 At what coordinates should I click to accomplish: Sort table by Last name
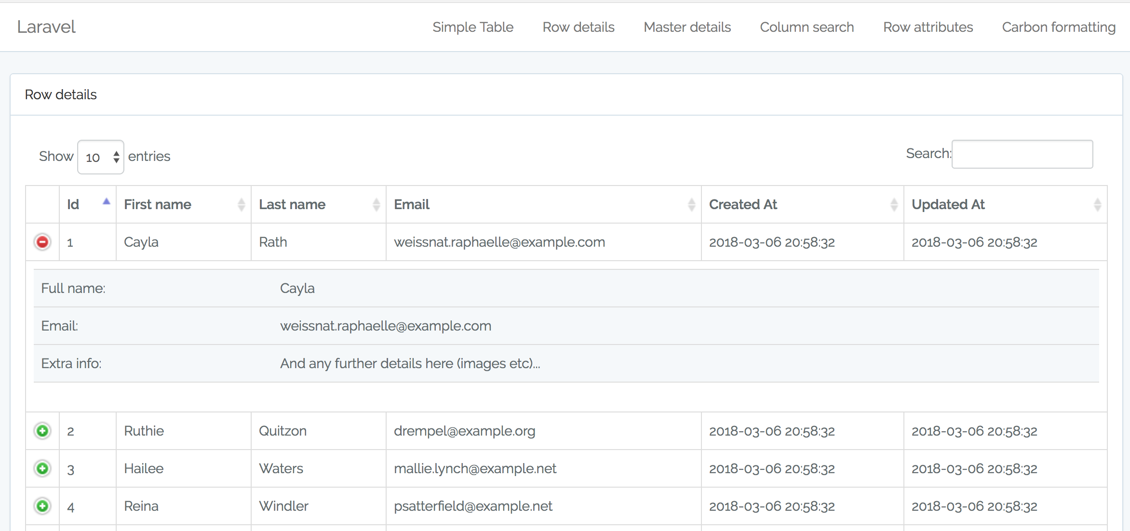tap(292, 204)
